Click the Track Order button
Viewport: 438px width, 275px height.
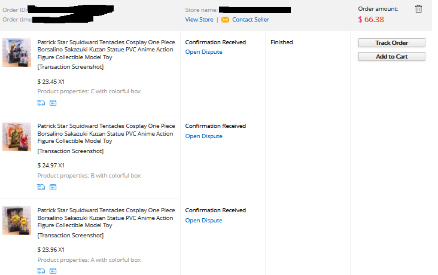pos(392,42)
